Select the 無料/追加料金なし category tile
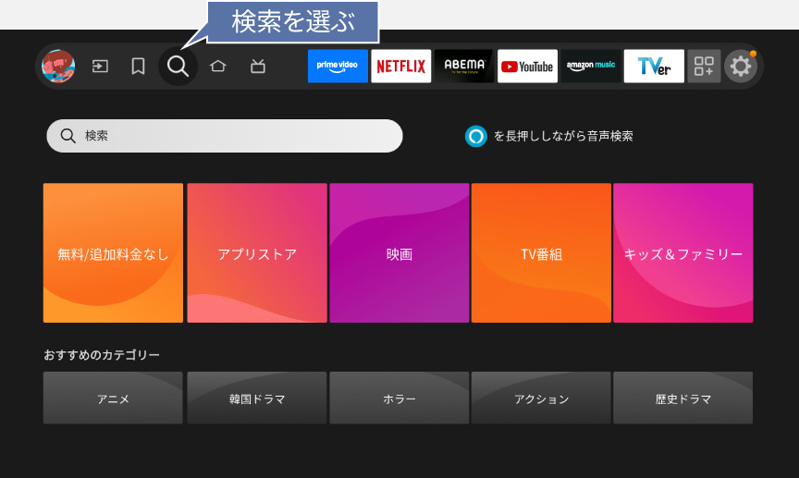The width and height of the screenshot is (799, 478). [113, 253]
